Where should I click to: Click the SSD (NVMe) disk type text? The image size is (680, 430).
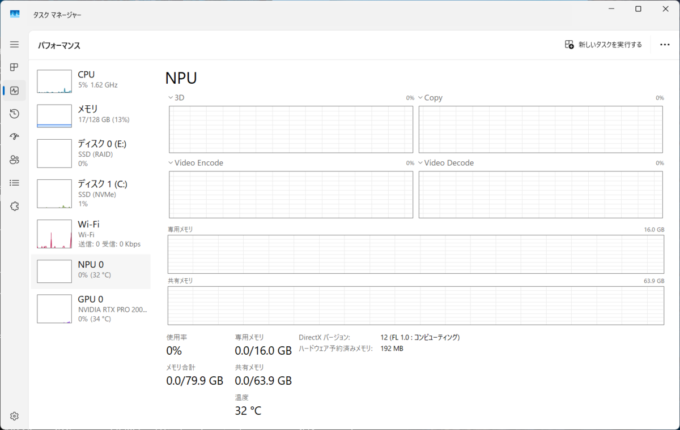(97, 194)
